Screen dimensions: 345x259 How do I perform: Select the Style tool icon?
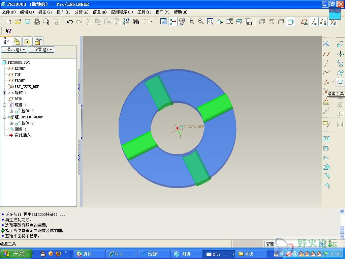pos(340,82)
